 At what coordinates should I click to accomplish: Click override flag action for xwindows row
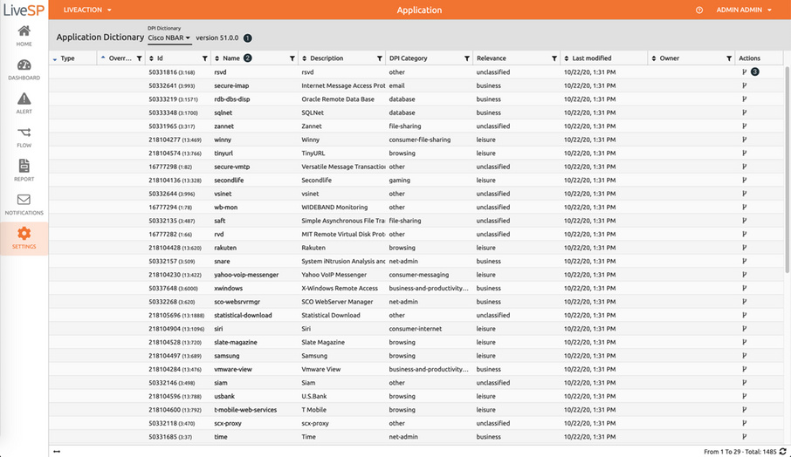pyautogui.click(x=744, y=288)
